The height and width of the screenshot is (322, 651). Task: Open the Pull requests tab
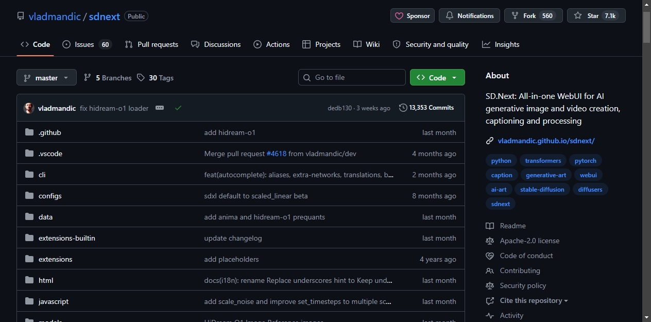[x=151, y=44]
